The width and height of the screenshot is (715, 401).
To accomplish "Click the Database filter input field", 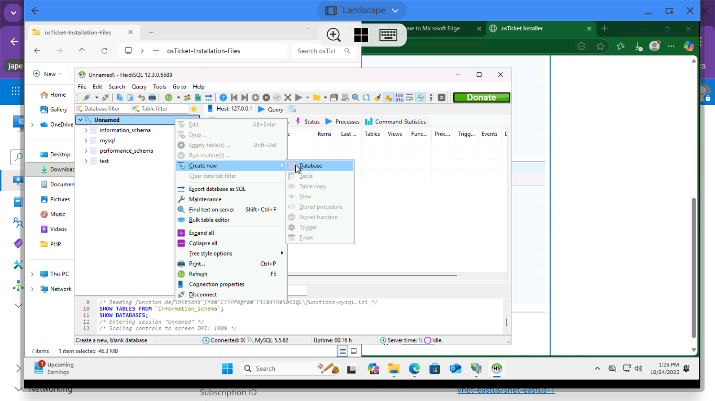I will tap(102, 109).
